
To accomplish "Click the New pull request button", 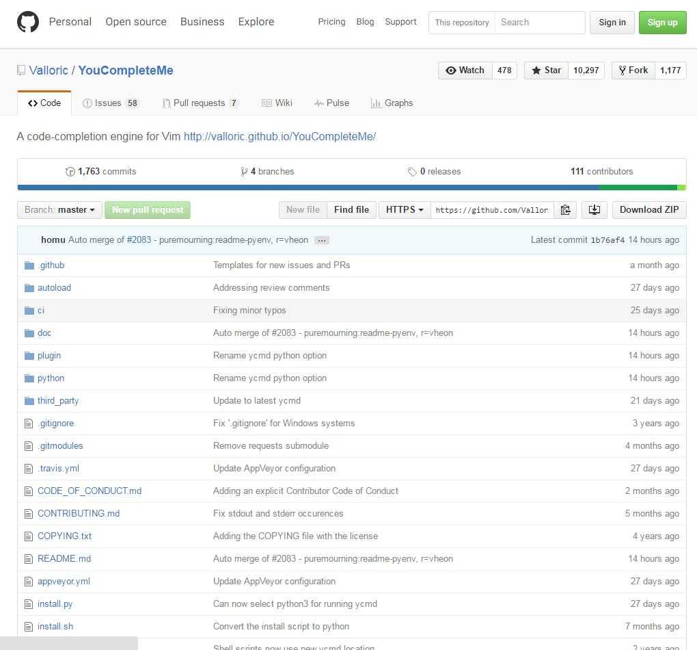I will pos(148,209).
